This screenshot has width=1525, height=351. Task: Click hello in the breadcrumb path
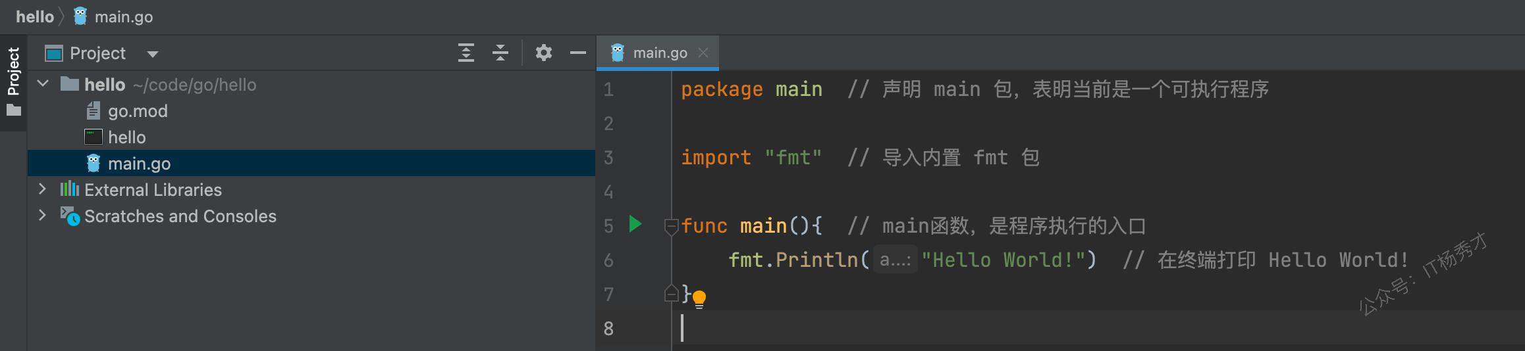coord(35,16)
